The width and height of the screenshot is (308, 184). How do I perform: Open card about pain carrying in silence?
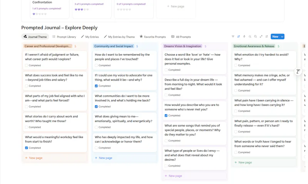click(x=264, y=105)
